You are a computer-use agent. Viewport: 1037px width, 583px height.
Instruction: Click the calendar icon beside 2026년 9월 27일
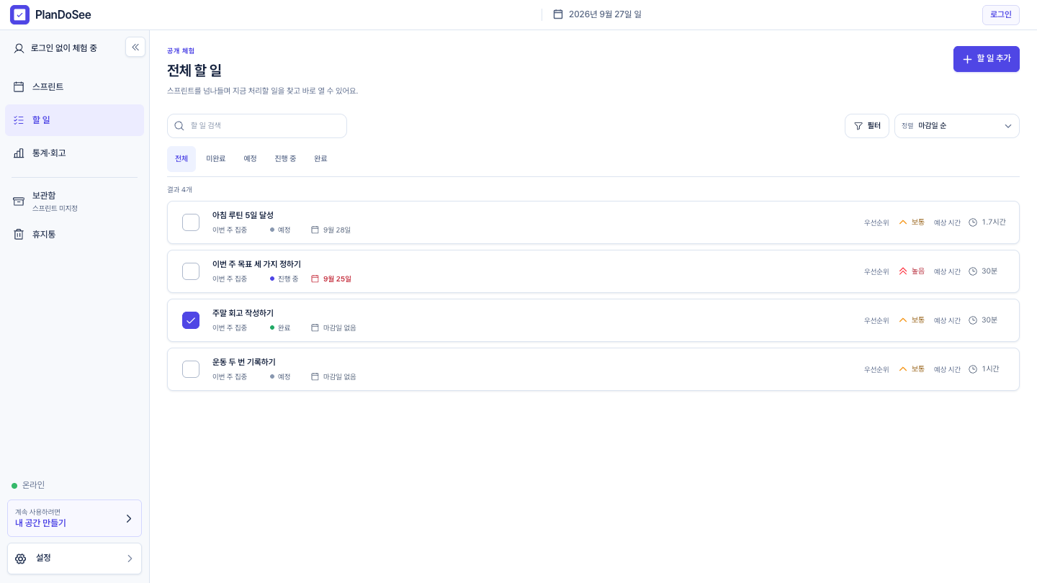pos(558,14)
